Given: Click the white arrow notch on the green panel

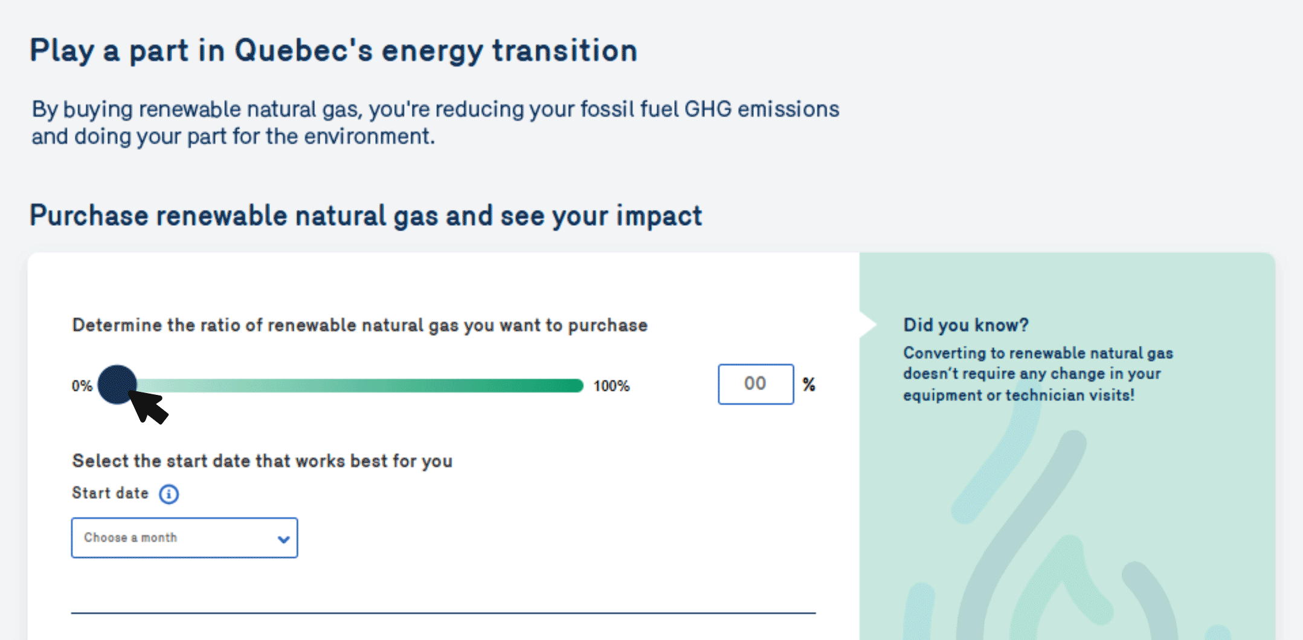Looking at the screenshot, I should pos(868,325).
